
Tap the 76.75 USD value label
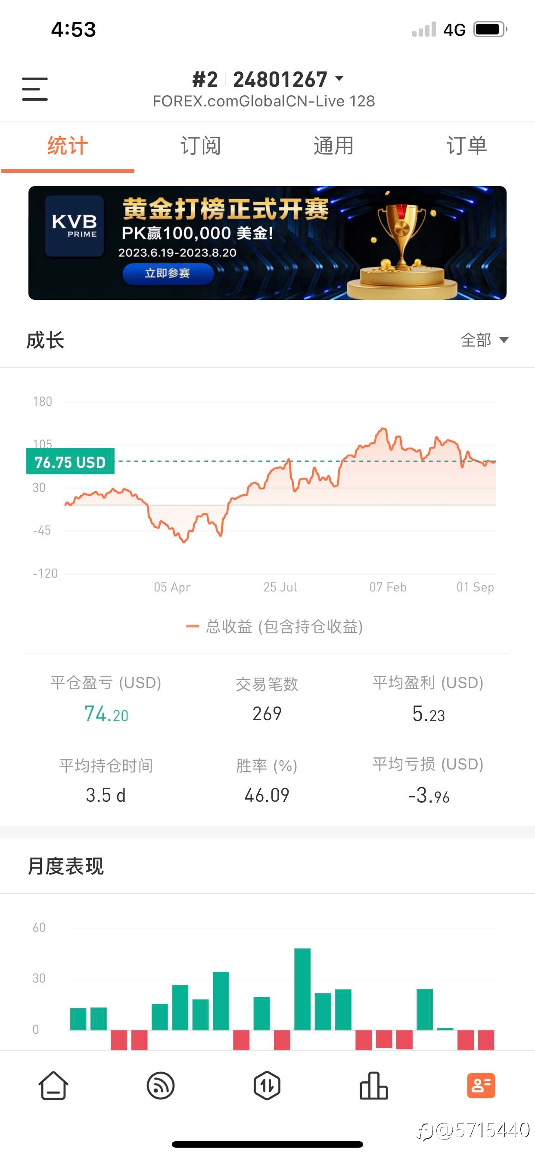70,462
